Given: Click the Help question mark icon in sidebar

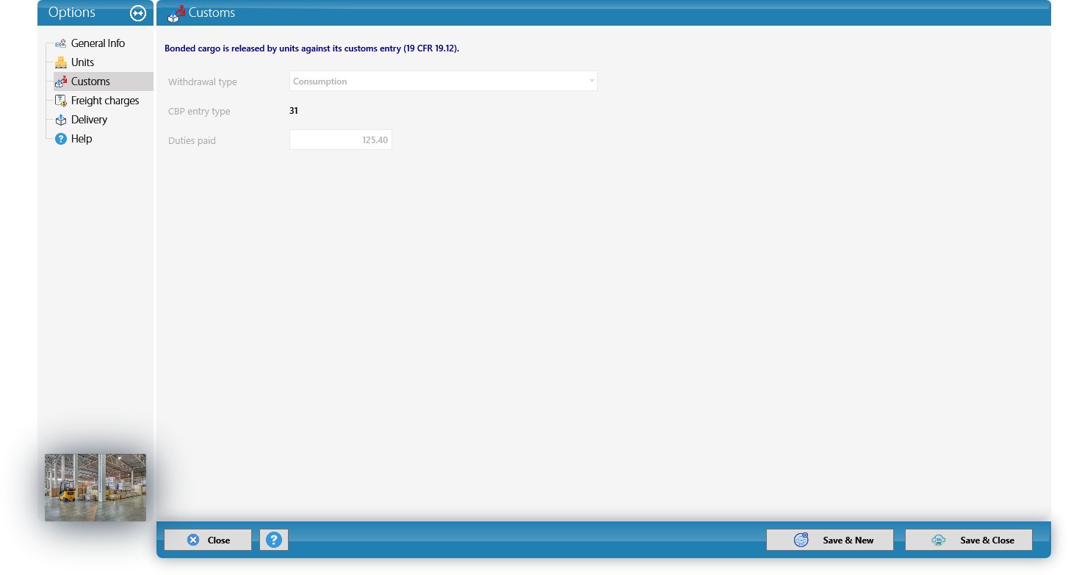Looking at the screenshot, I should 61,139.
